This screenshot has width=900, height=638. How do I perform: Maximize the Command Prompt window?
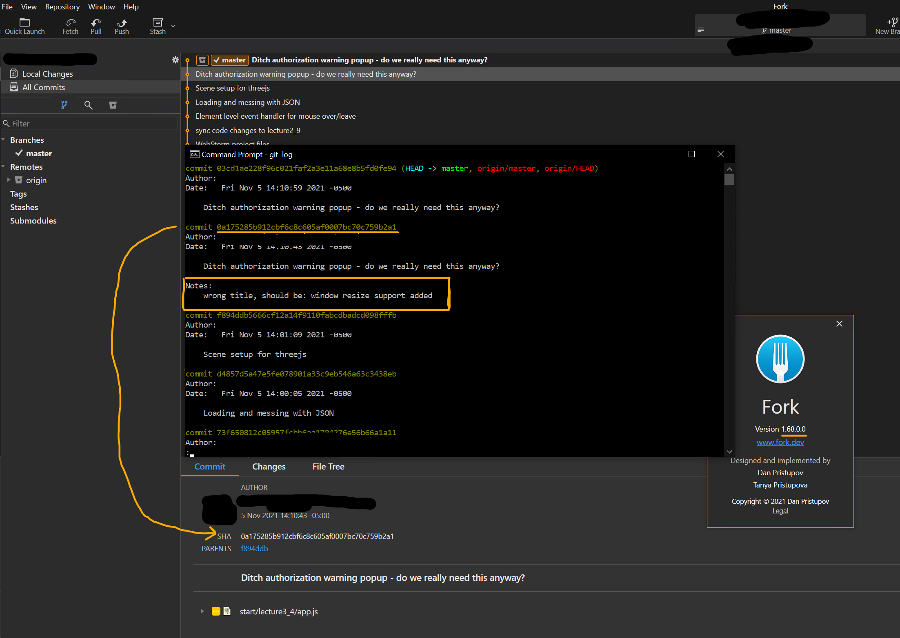pyautogui.click(x=691, y=154)
